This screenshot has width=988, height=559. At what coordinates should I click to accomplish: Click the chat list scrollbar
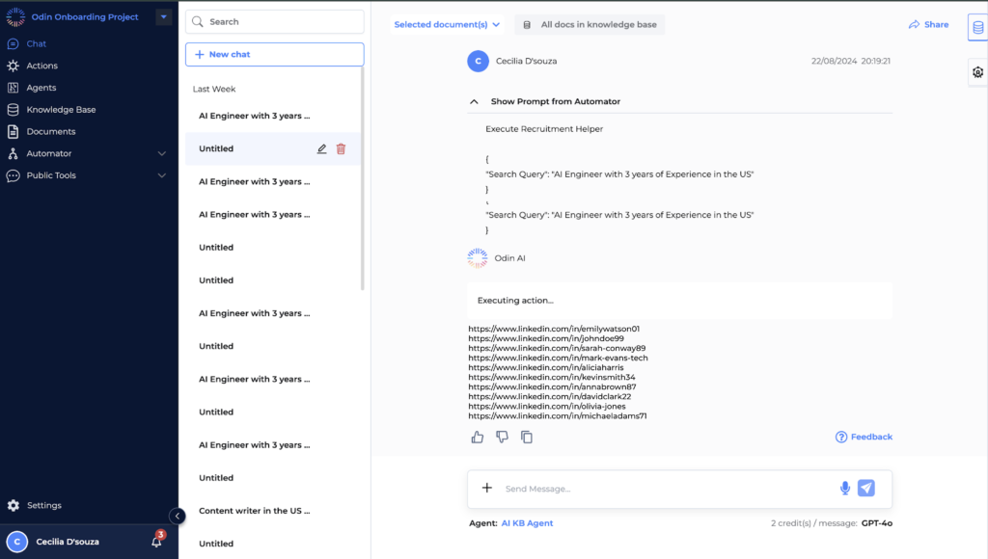(363, 178)
